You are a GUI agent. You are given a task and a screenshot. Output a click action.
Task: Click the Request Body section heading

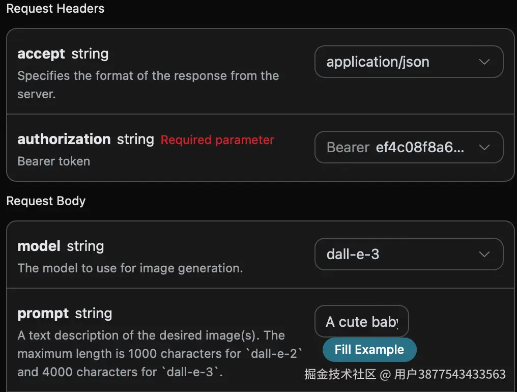46,201
